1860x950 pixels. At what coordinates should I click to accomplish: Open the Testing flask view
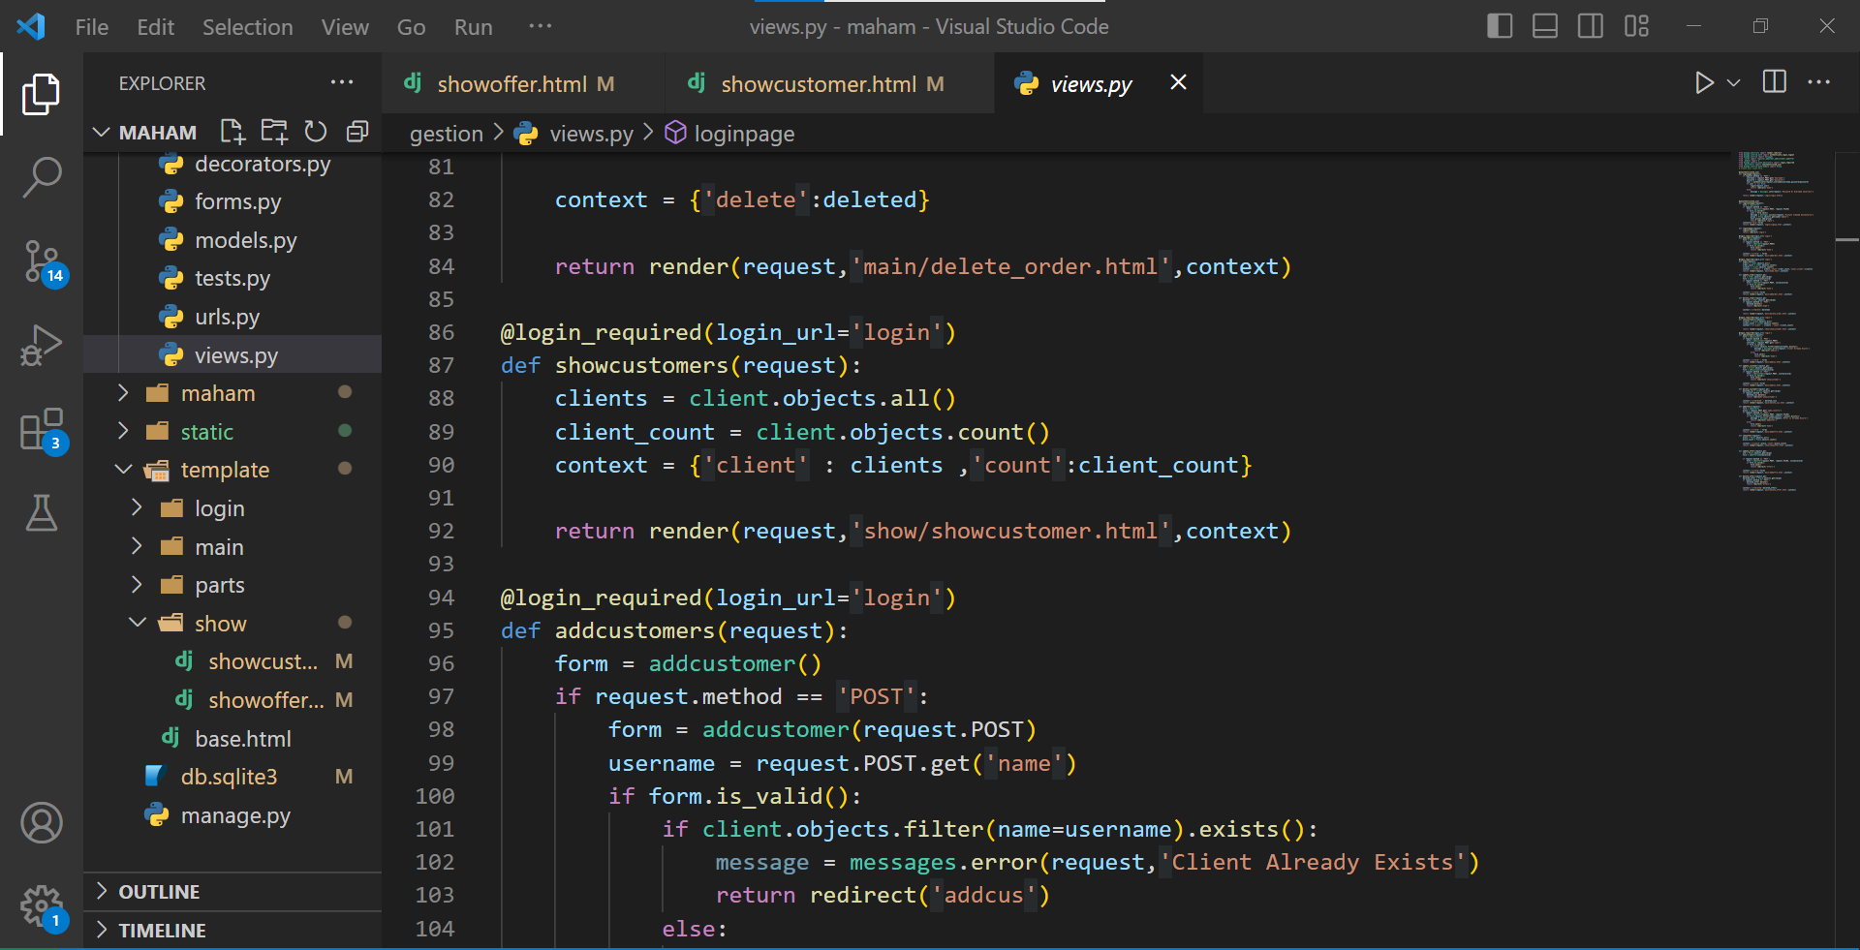[42, 513]
